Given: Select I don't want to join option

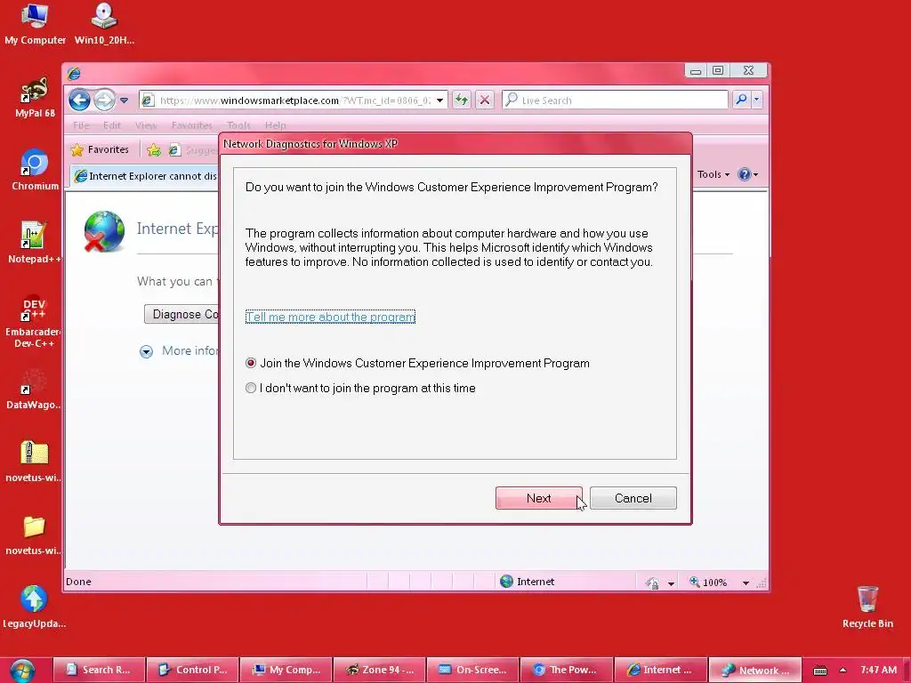Looking at the screenshot, I should pyautogui.click(x=250, y=388).
